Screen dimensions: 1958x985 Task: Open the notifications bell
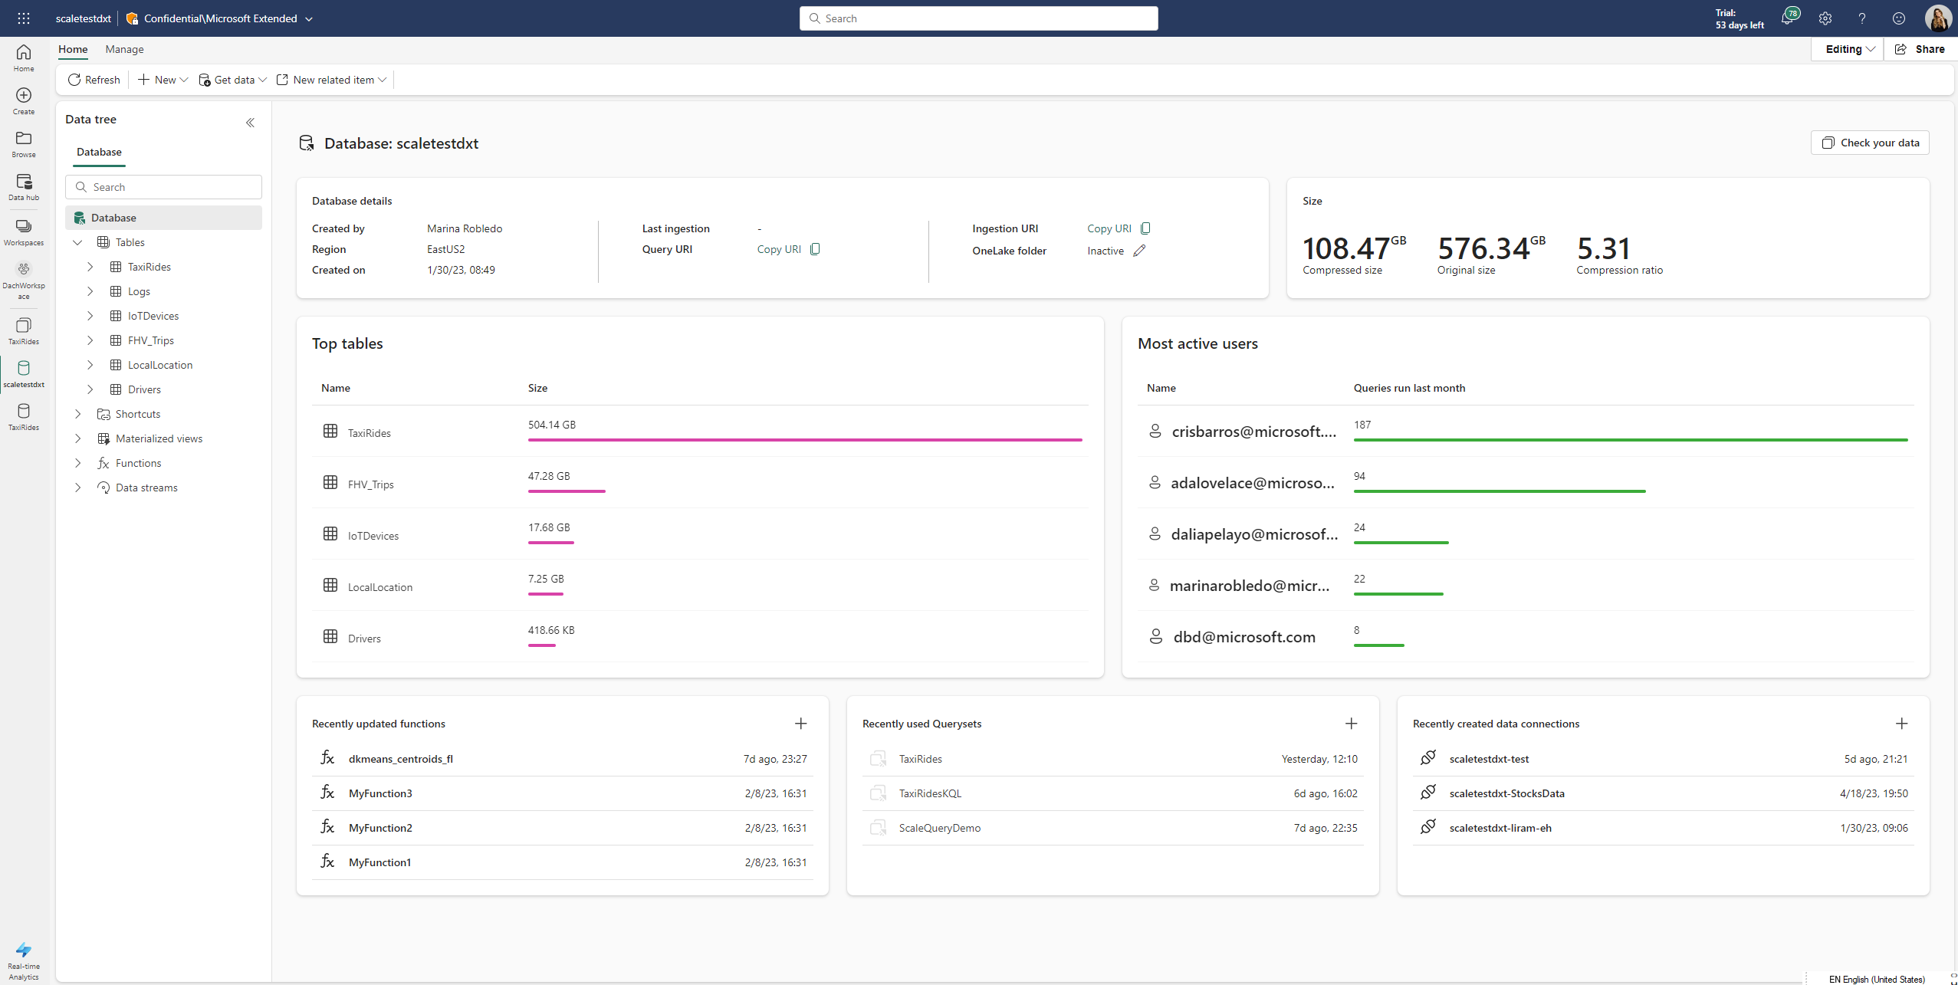(1789, 18)
